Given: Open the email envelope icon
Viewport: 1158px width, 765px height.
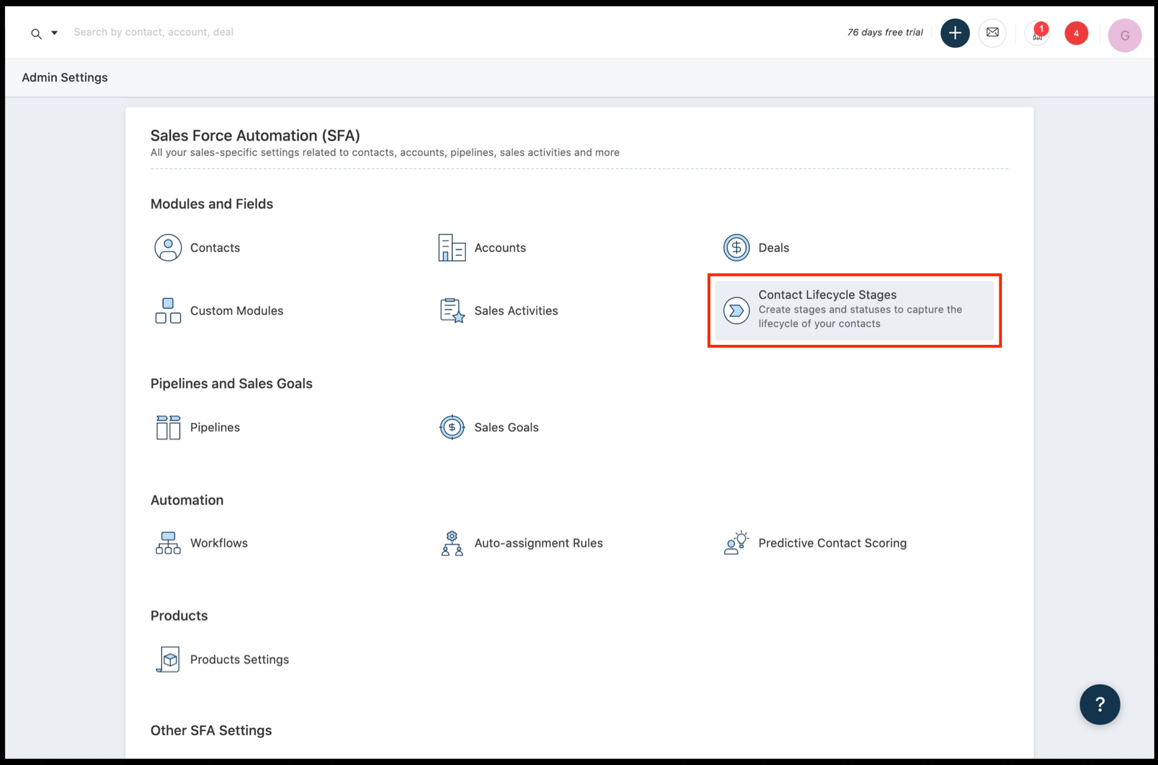Looking at the screenshot, I should pyautogui.click(x=992, y=33).
